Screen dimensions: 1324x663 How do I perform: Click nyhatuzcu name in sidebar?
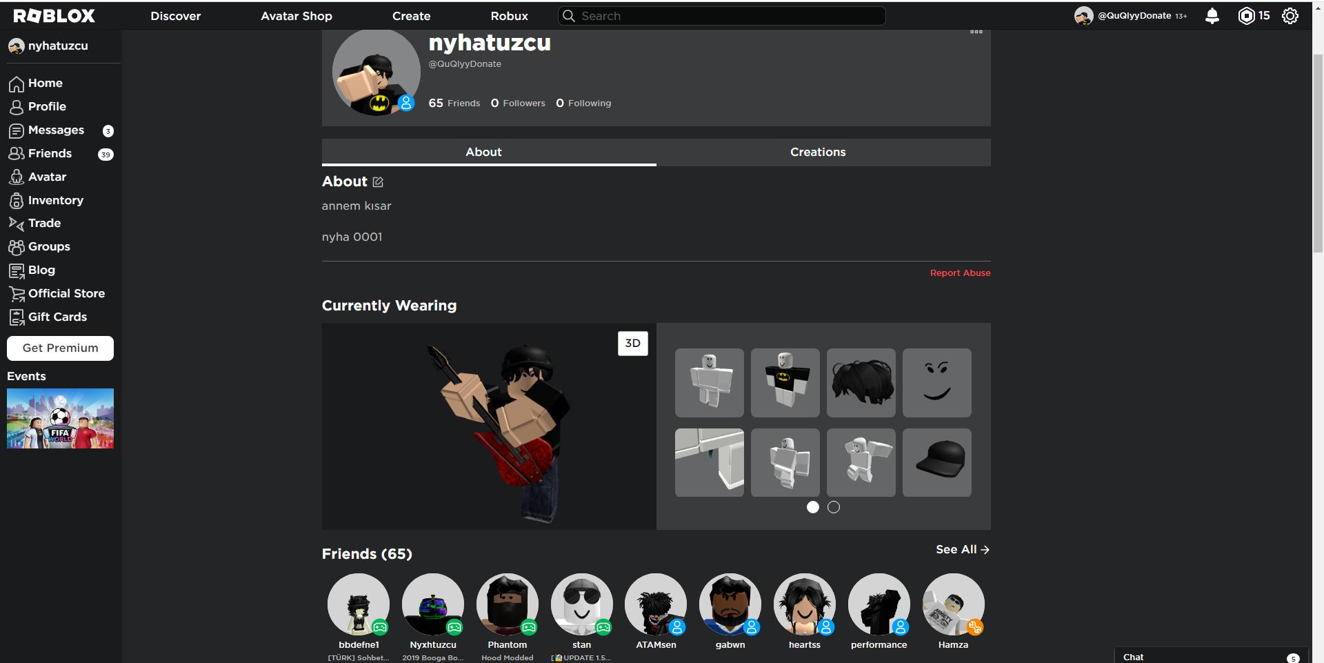point(58,46)
